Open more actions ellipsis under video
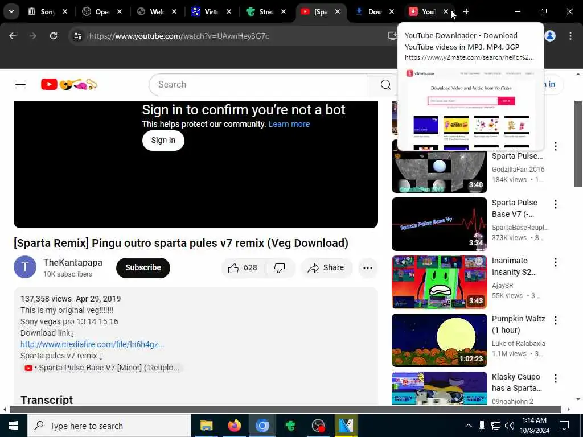Image resolution: width=583 pixels, height=437 pixels. coord(368,268)
